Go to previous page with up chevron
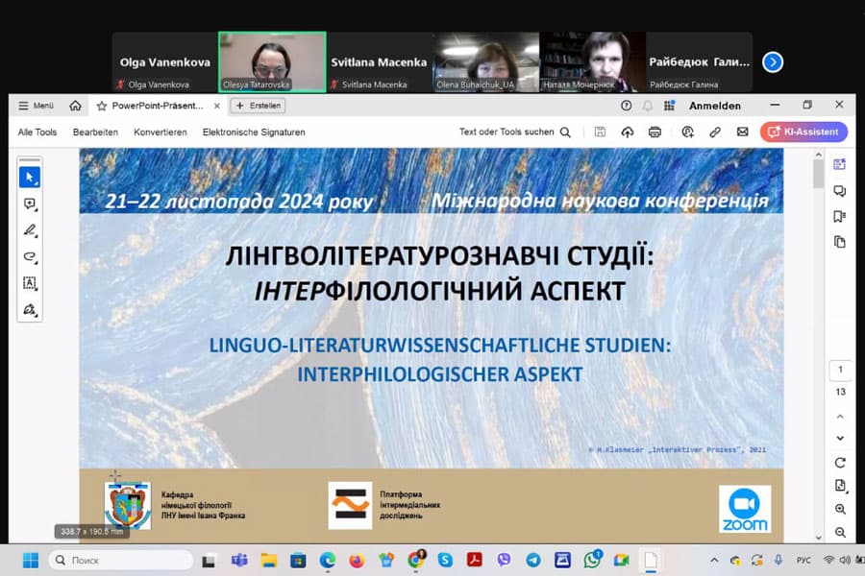This screenshot has width=865, height=576. click(x=840, y=417)
